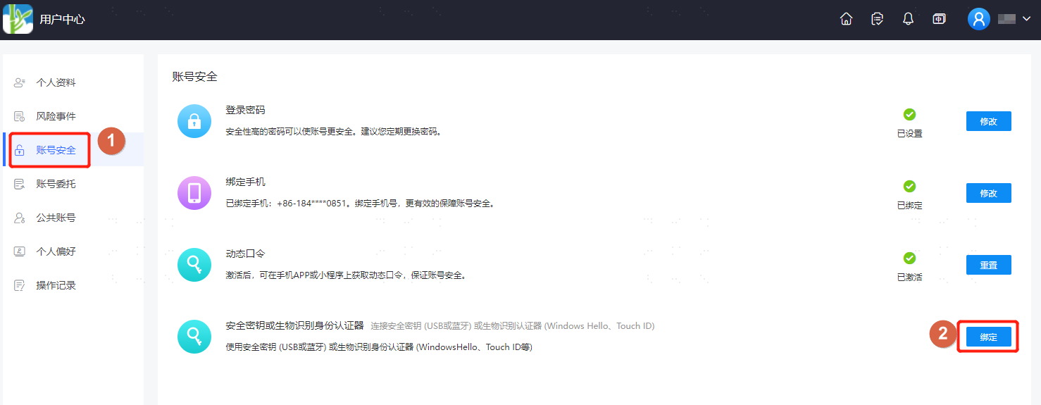Click the 个人偏好 sidebar icon
The width and height of the screenshot is (1041, 405).
coord(20,251)
